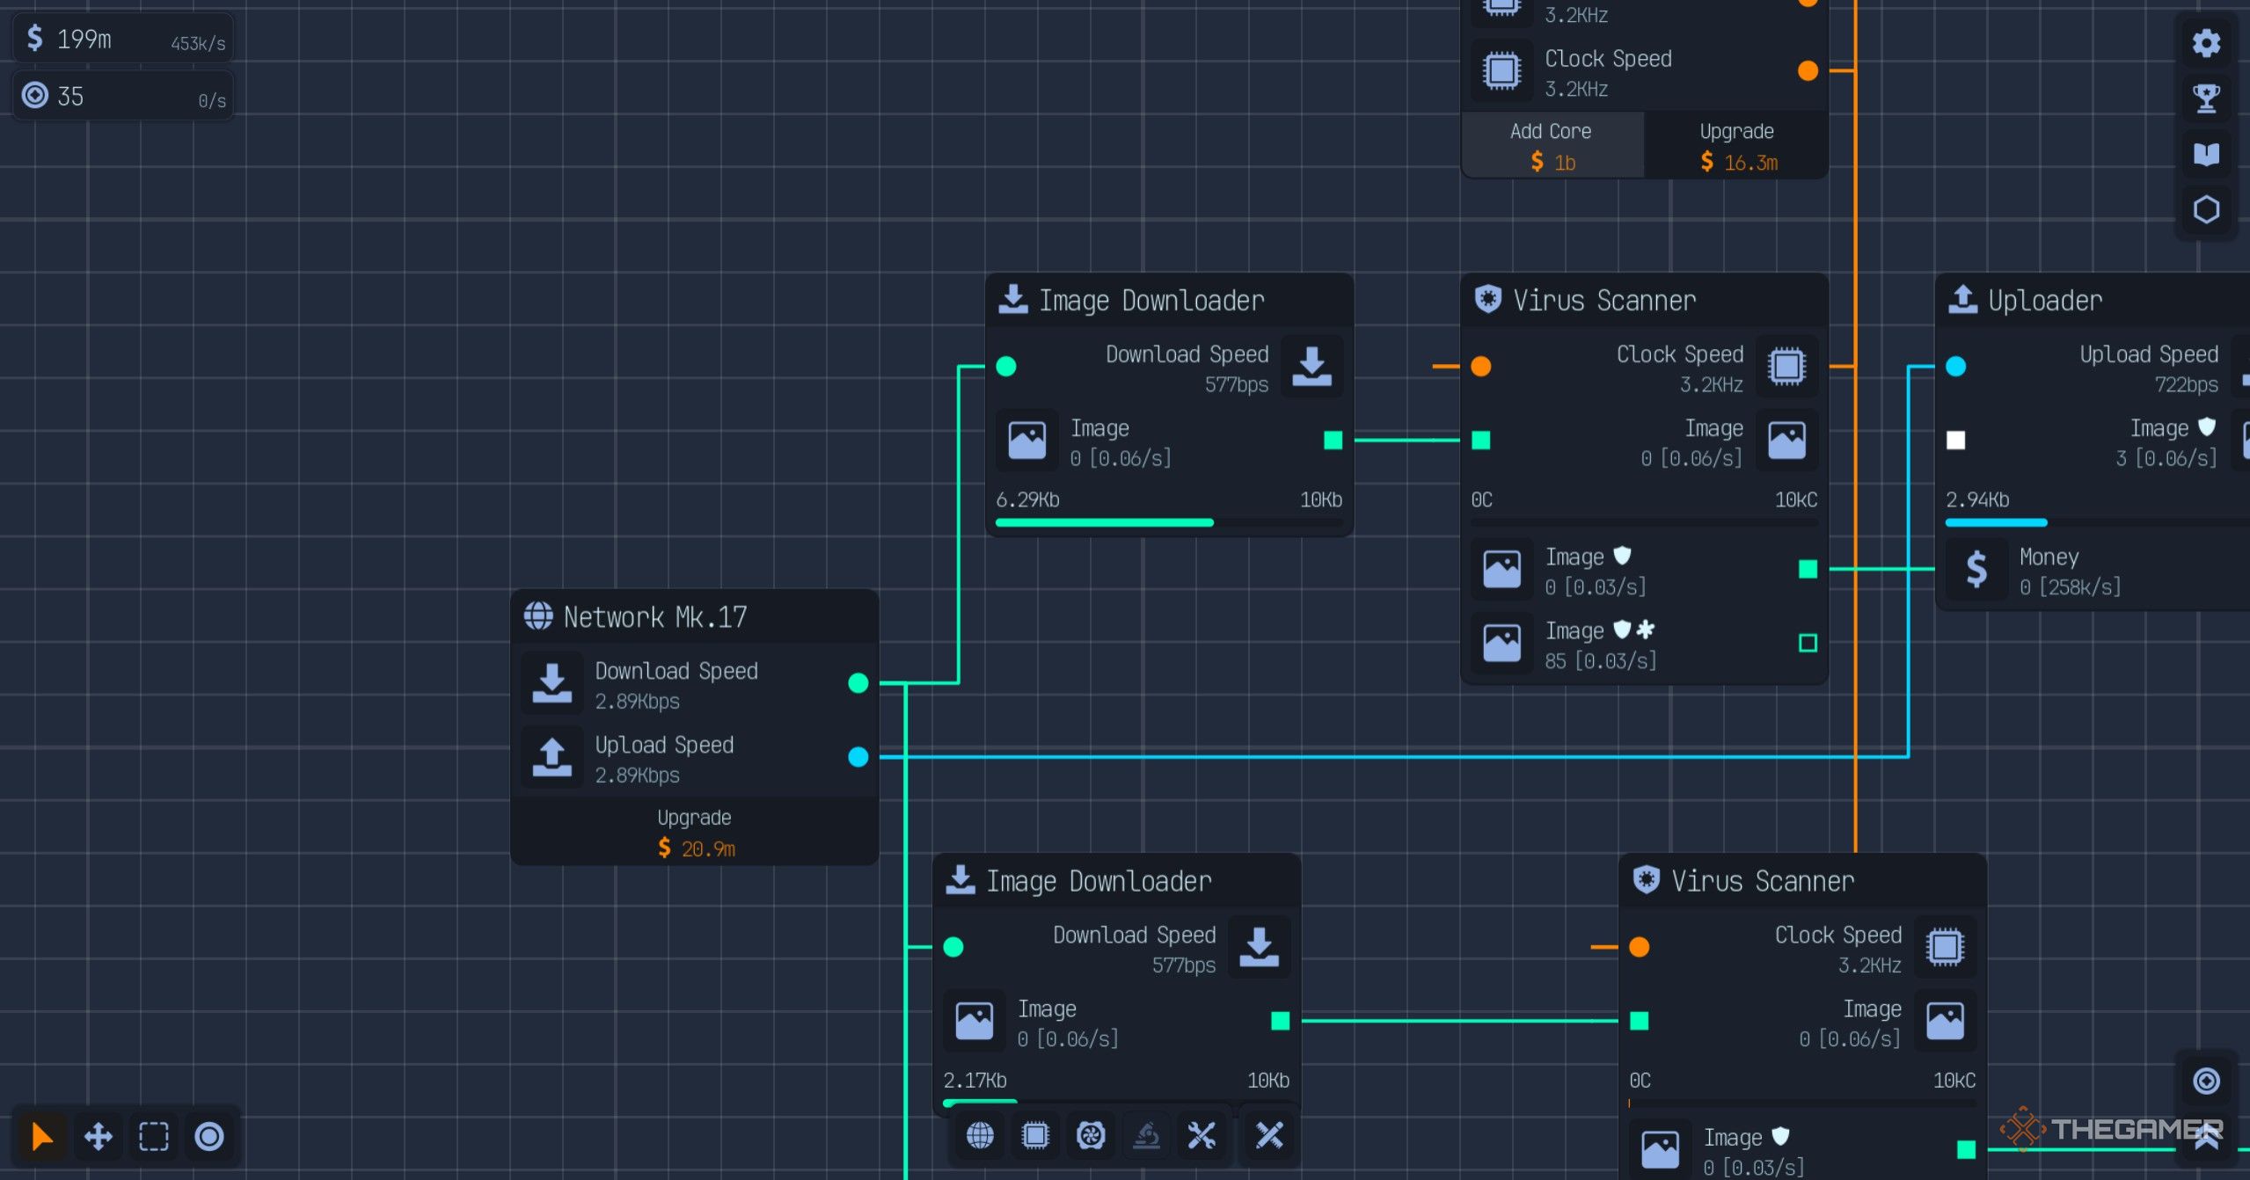Open the GPU fan category in bottom toolbar
The width and height of the screenshot is (2250, 1180).
point(1091,1135)
